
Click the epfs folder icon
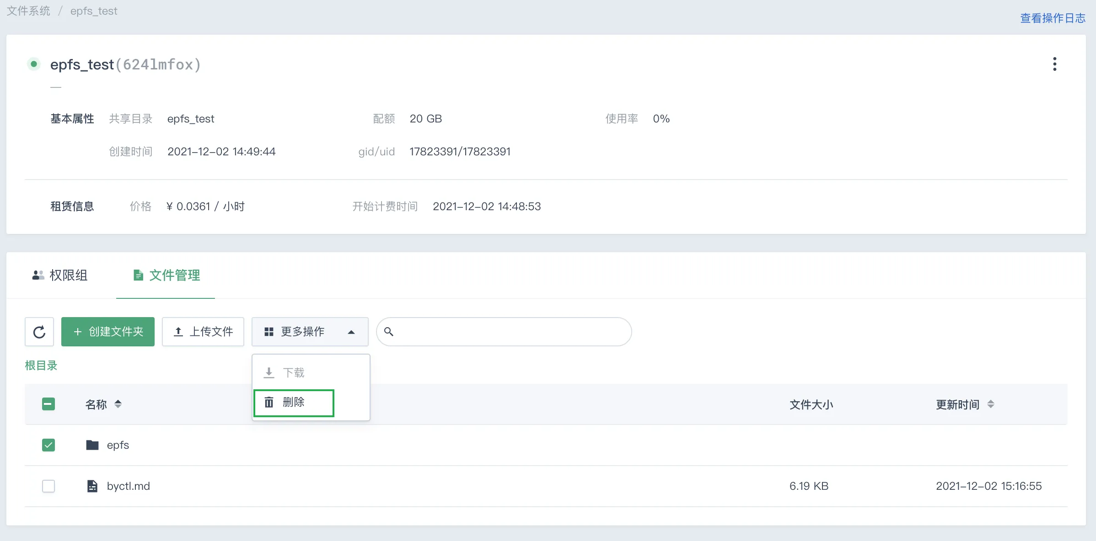point(92,445)
